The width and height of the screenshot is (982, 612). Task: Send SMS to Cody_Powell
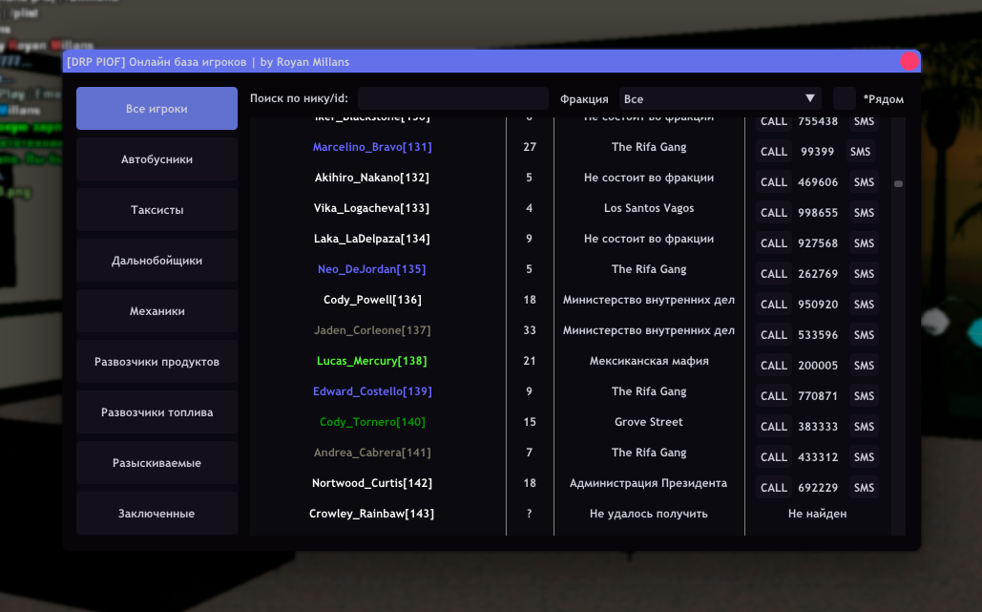[x=864, y=305]
